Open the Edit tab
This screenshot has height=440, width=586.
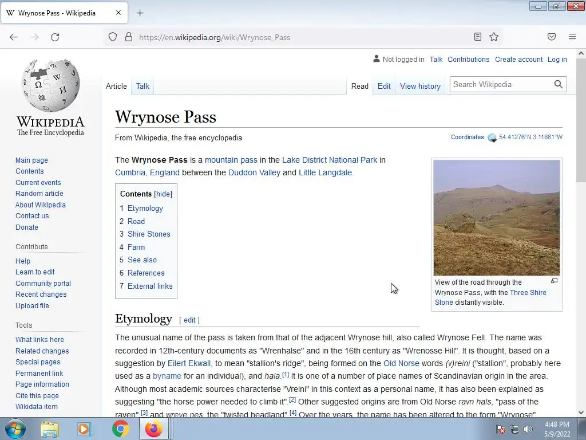[384, 86]
